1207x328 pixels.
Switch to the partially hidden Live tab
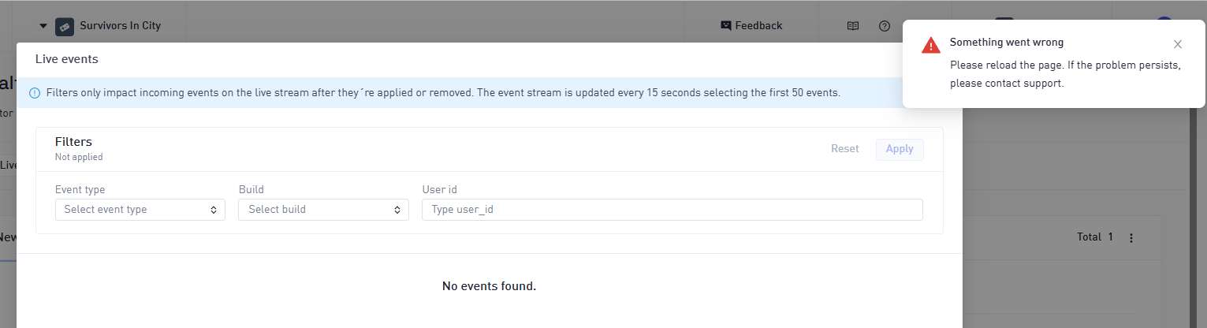(x=9, y=166)
